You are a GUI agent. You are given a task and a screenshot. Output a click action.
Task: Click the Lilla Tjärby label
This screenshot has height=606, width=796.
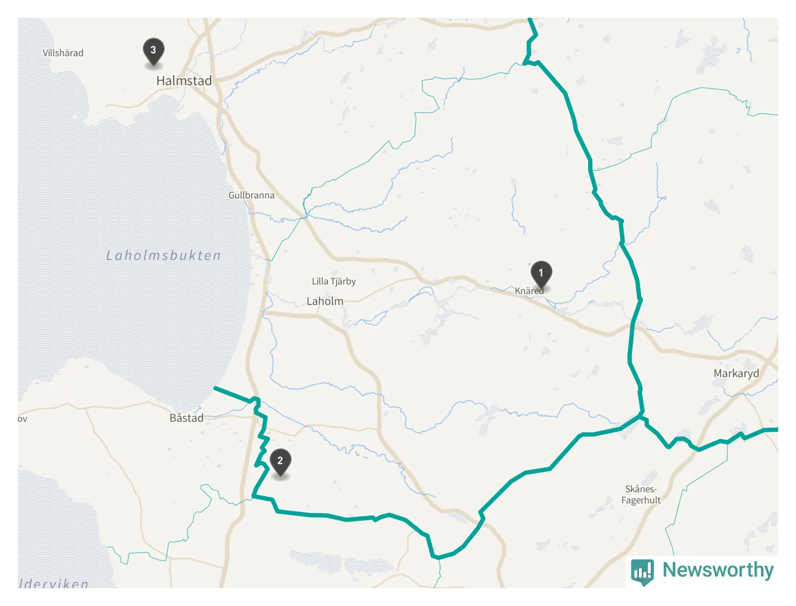(334, 281)
